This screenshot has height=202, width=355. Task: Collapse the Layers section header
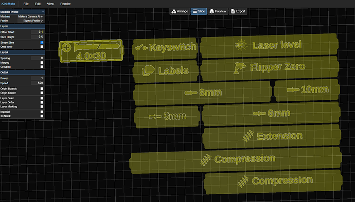pos(23,26)
